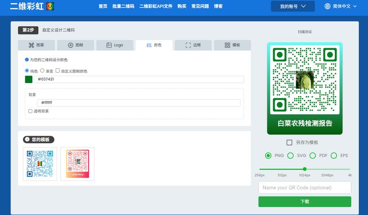The height and width of the screenshot is (215, 368).
Task: Open 常见问题 FAQ link
Action: click(200, 6)
